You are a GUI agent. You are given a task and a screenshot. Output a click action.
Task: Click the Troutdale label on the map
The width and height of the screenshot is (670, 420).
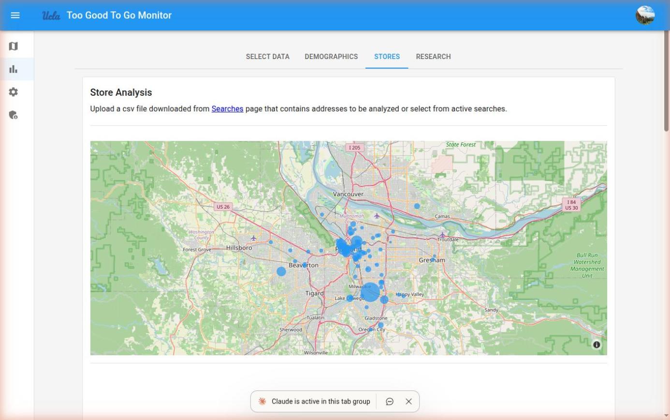click(x=448, y=240)
